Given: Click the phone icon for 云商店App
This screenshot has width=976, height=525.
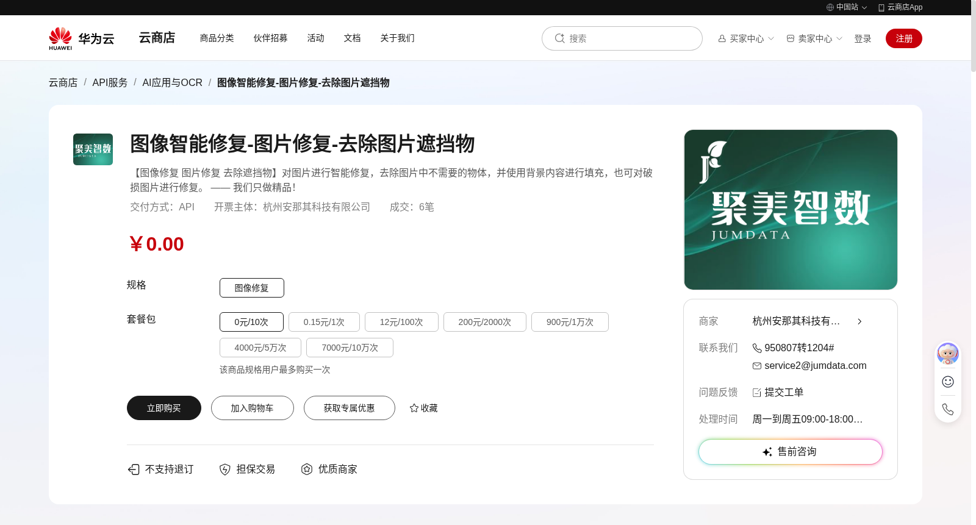Looking at the screenshot, I should 881,7.
